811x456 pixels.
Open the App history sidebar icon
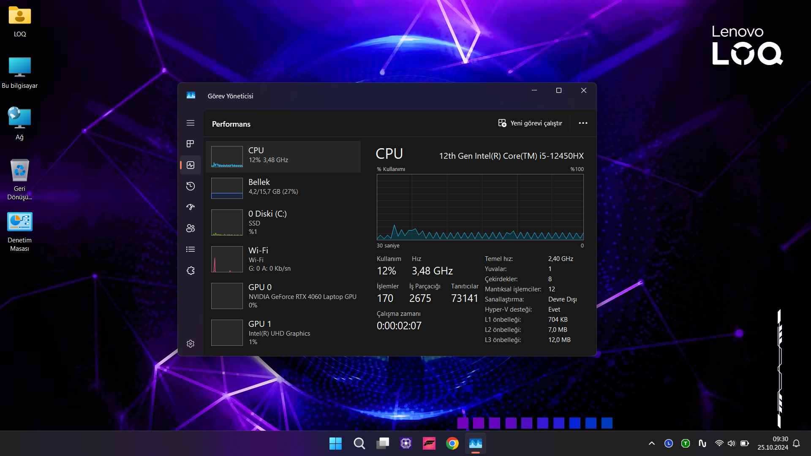click(x=191, y=186)
